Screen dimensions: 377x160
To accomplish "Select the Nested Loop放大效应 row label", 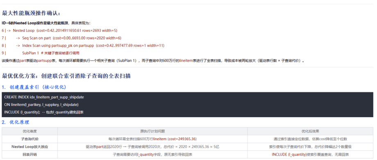I will [x=30, y=147].
